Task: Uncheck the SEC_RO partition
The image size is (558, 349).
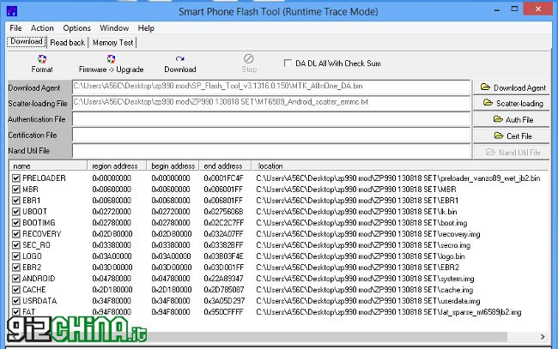Action: 16,245
